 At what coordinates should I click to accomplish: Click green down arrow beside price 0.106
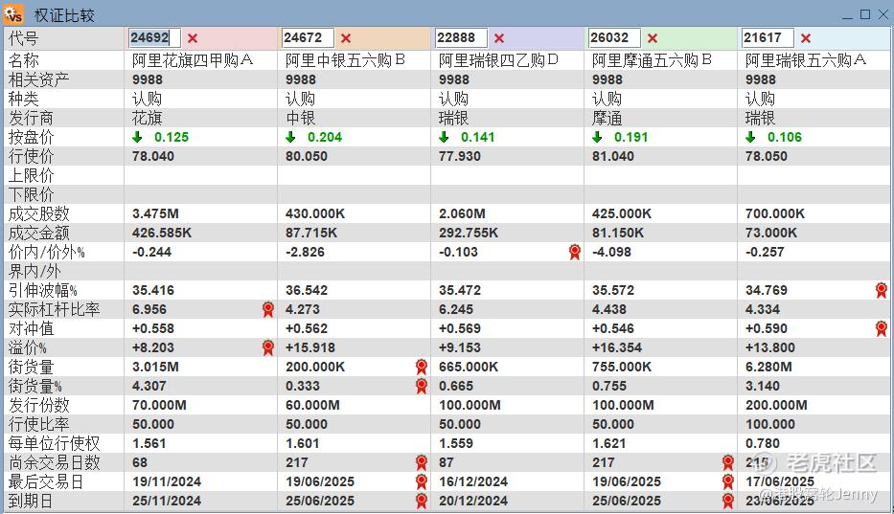pos(750,137)
